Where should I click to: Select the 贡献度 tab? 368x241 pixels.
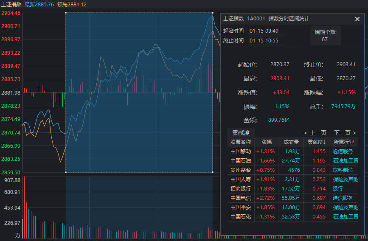click(241, 133)
